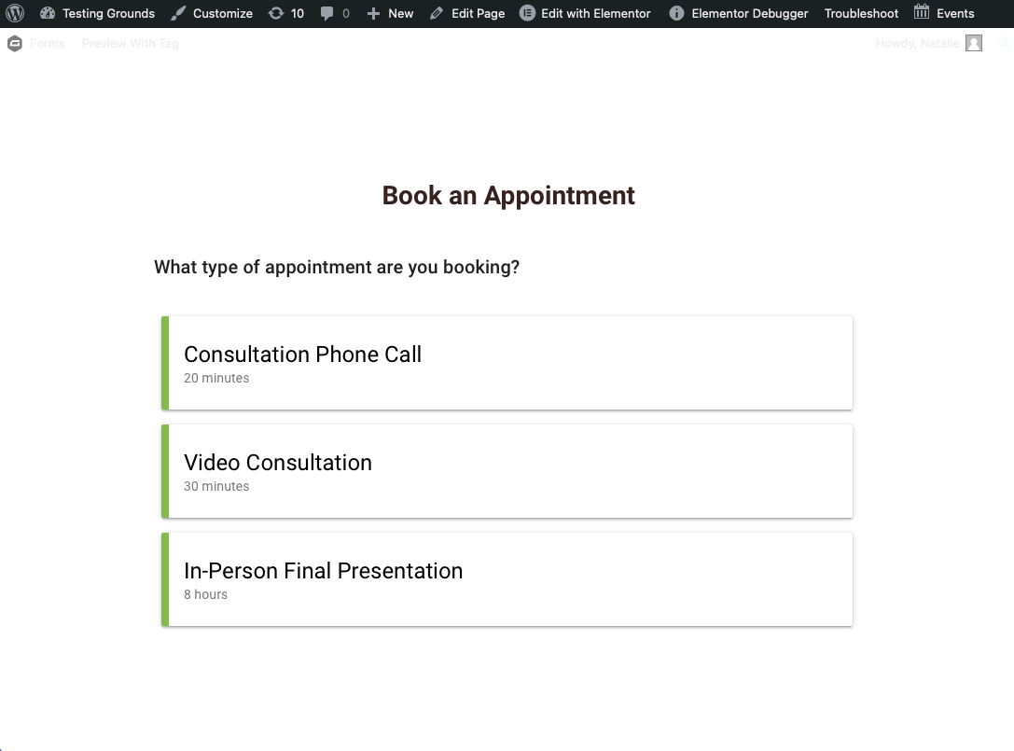Open the admin bar search magnifier
This screenshot has height=751, width=1014.
[x=1003, y=43]
